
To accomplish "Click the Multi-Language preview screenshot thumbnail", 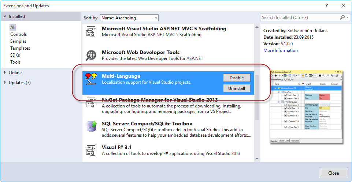I will coord(307,107).
